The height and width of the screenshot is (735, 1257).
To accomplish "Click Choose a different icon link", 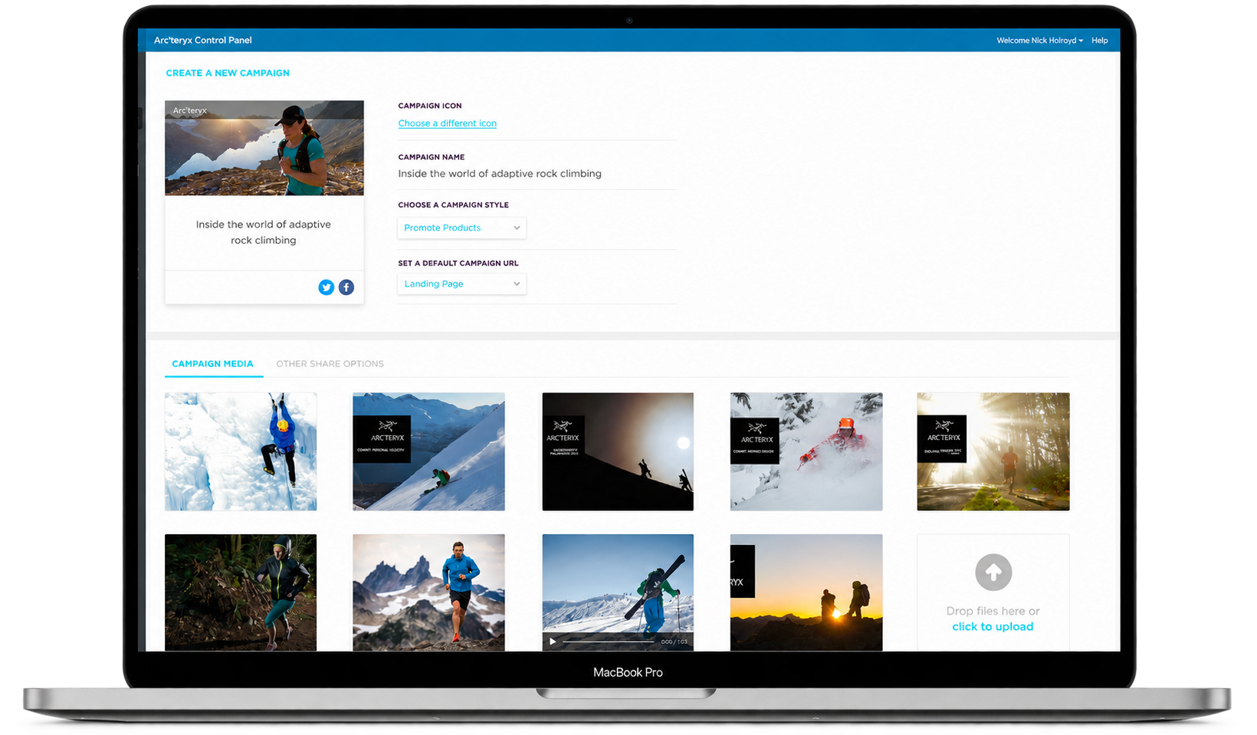I will point(448,123).
